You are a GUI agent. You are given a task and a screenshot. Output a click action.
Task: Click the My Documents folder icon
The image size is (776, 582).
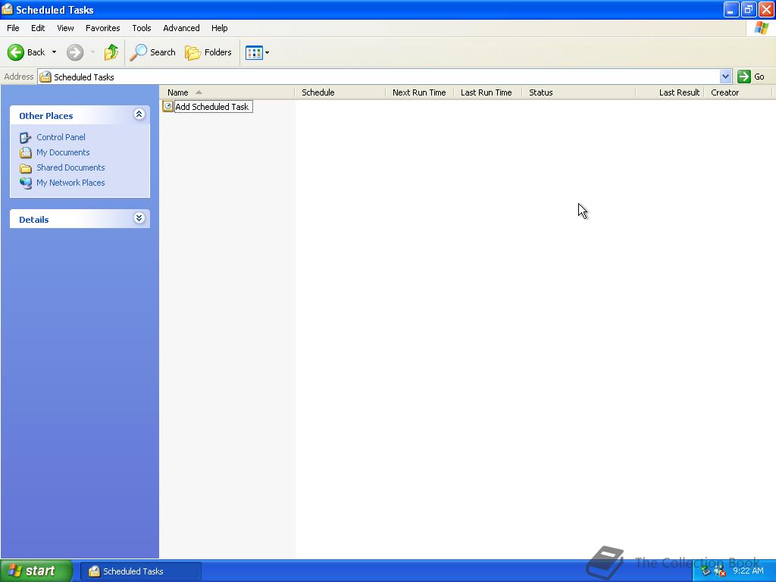[26, 152]
